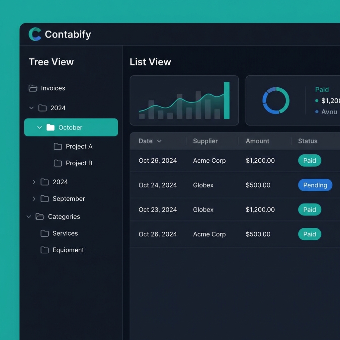Switch to the List View panel
Screen dimensions: 340x340
(150, 62)
